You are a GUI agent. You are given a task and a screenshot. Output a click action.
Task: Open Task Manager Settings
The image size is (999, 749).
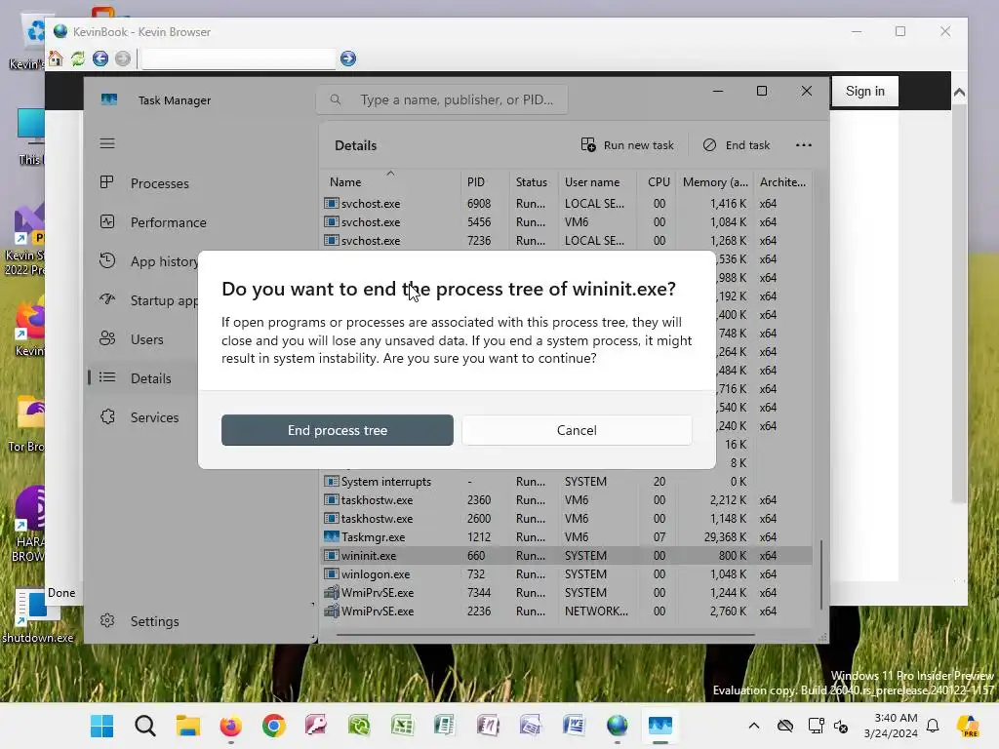154,621
